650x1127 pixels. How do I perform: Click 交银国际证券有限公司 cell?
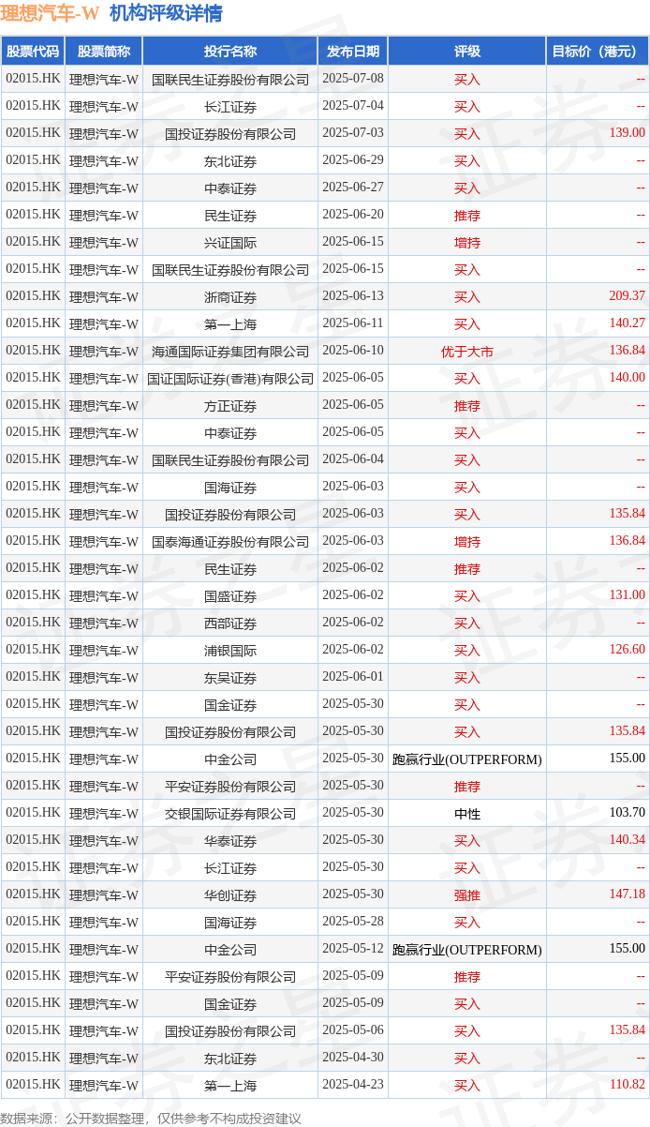click(230, 814)
